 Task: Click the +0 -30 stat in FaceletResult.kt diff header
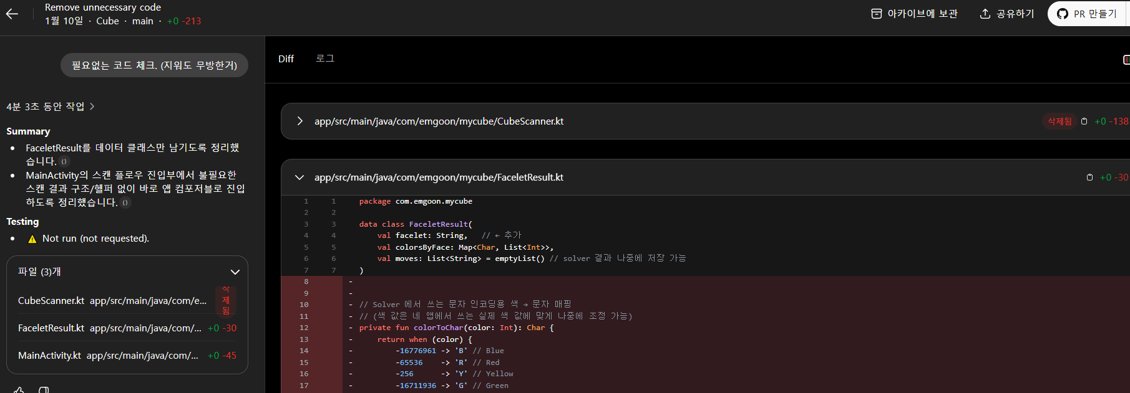(1114, 178)
